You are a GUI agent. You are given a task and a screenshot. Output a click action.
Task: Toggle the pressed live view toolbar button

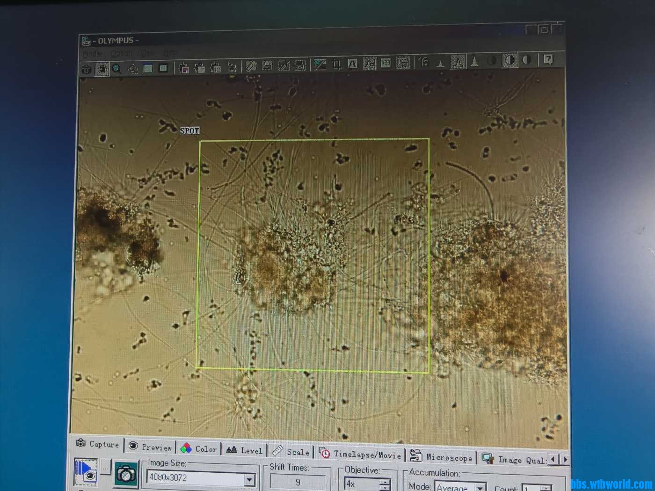pos(102,69)
